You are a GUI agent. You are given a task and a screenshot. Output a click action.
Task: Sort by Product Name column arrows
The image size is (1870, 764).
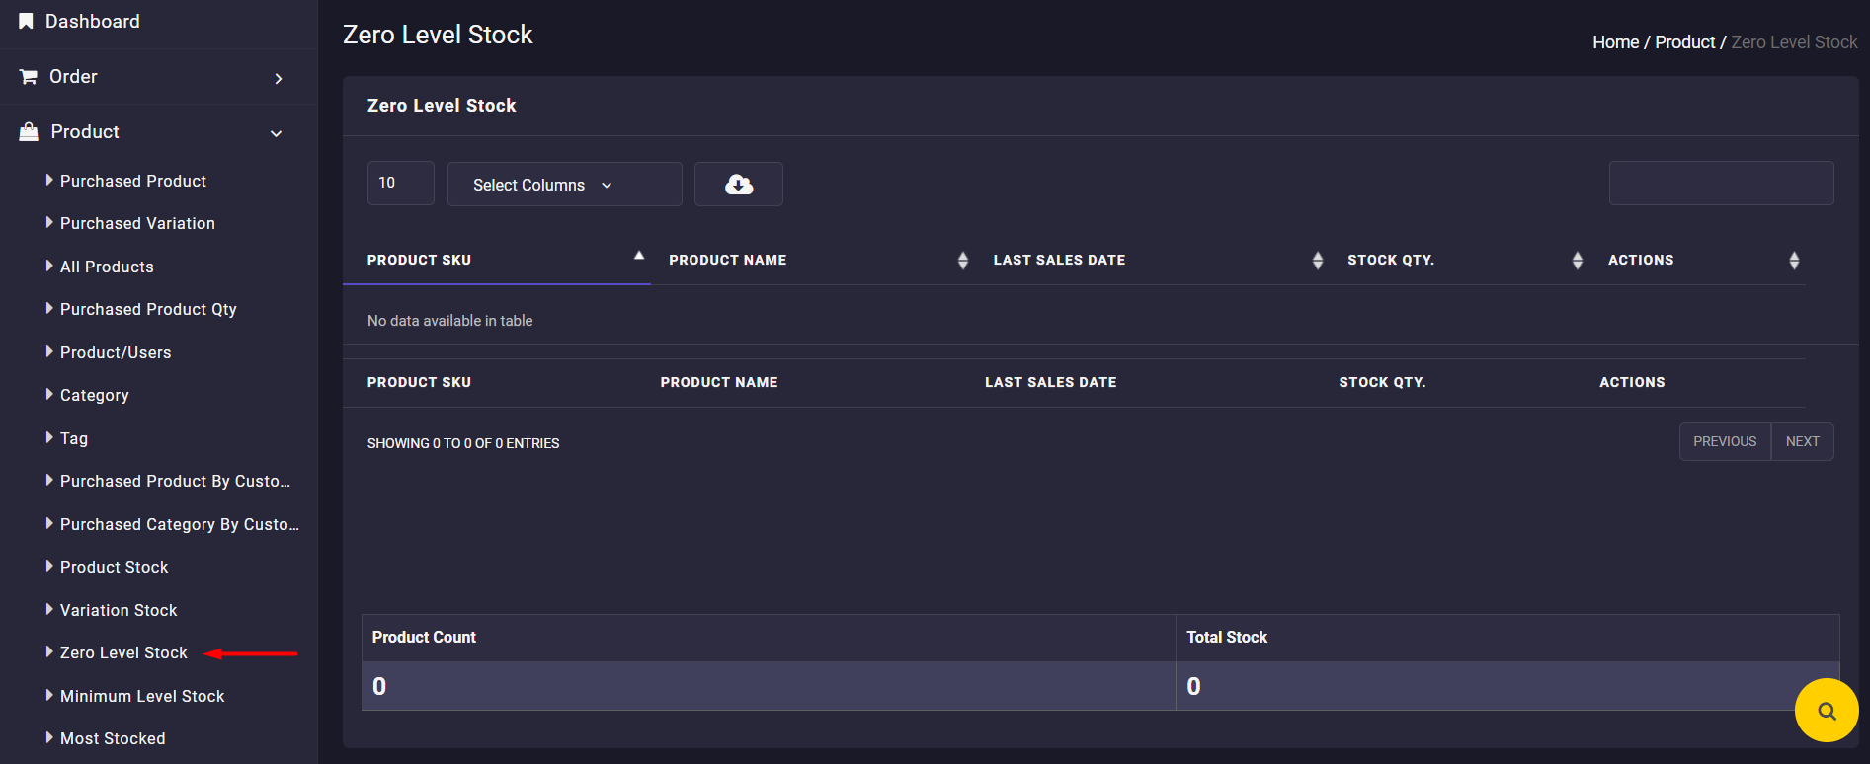pyautogui.click(x=962, y=261)
